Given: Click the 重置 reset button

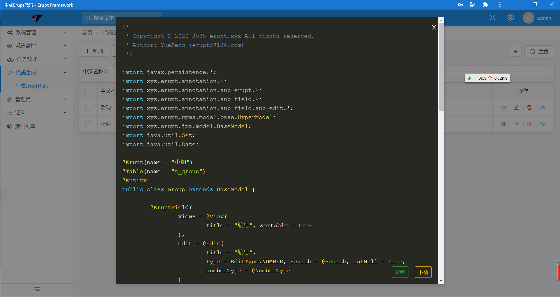Looking at the screenshot, I should pyautogui.click(x=539, y=51).
